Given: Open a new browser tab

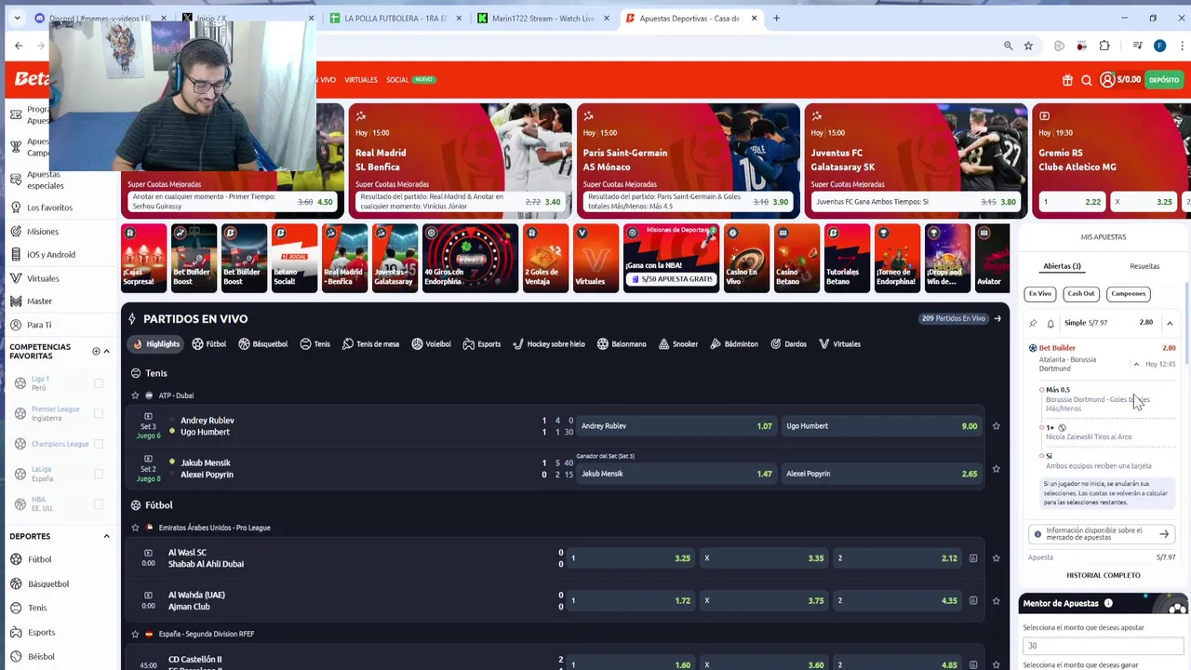Looking at the screenshot, I should coord(777,18).
